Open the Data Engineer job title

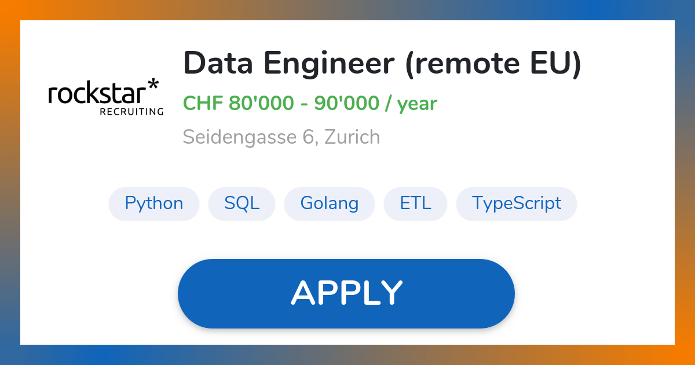coord(287,63)
